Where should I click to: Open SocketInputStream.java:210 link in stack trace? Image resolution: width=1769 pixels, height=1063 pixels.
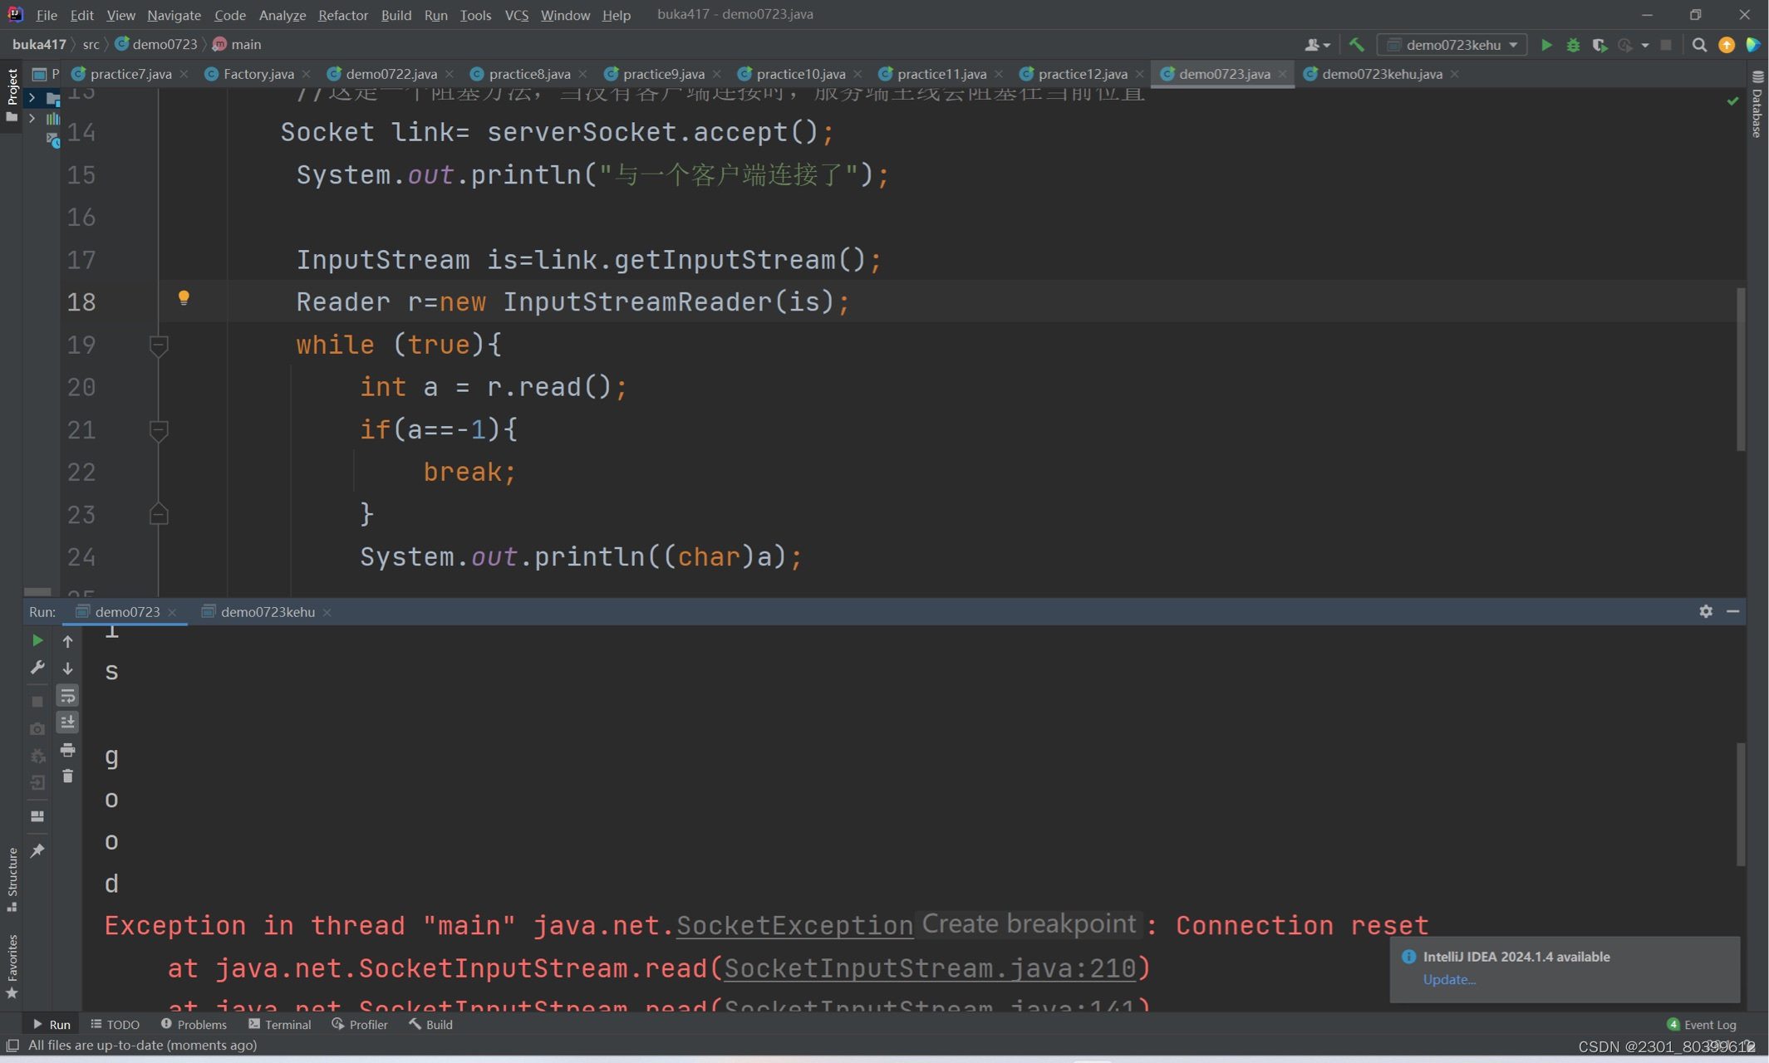930,968
